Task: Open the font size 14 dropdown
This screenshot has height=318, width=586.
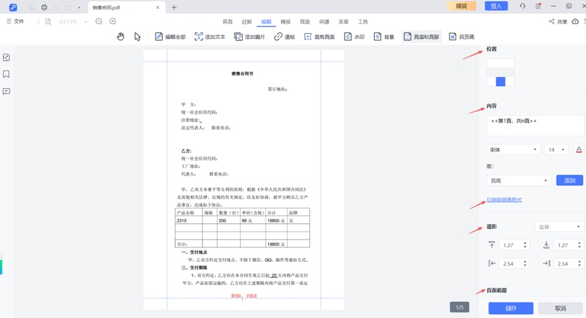Action: click(x=557, y=150)
